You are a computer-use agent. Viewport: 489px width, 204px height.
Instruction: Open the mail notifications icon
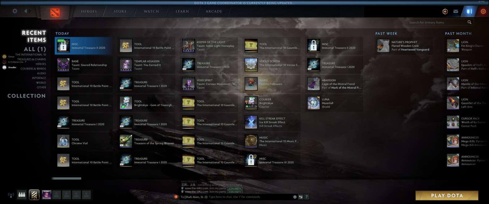pyautogui.click(x=456, y=11)
